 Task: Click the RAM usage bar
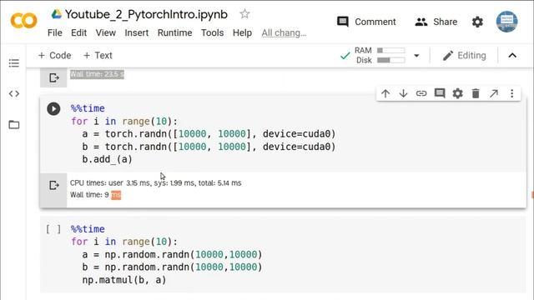pyautogui.click(x=391, y=50)
